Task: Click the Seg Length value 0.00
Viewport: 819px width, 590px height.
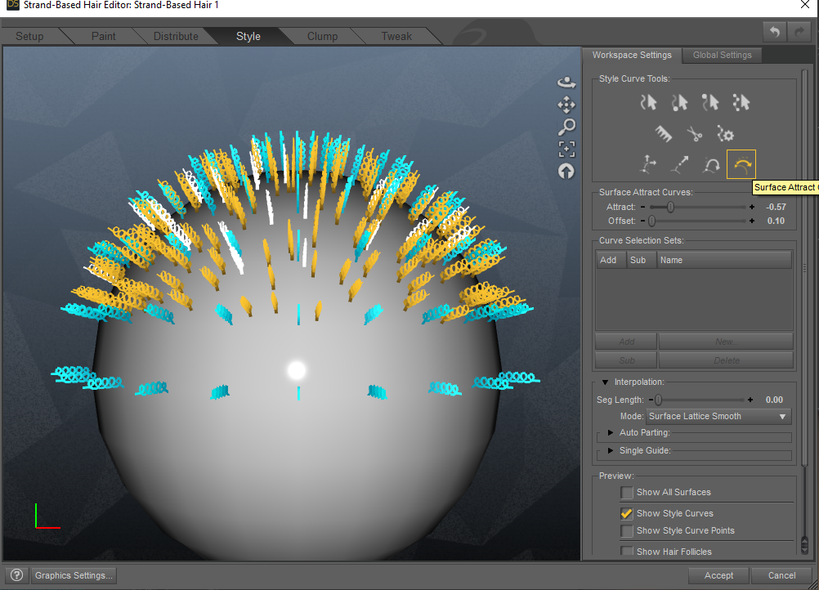Action: point(774,400)
